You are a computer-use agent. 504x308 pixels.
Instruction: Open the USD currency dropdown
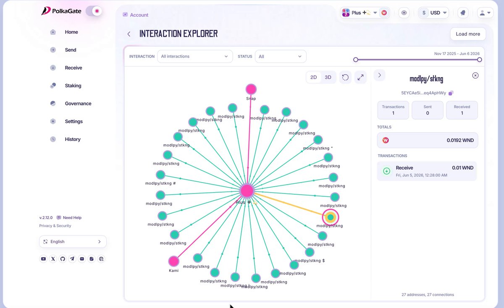tap(433, 13)
